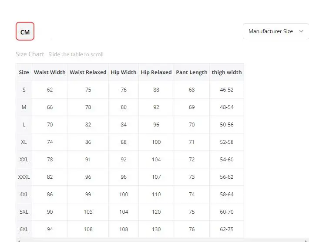The height and width of the screenshot is (242, 309).
Task: Select the XL size row label
Action: click(x=24, y=142)
